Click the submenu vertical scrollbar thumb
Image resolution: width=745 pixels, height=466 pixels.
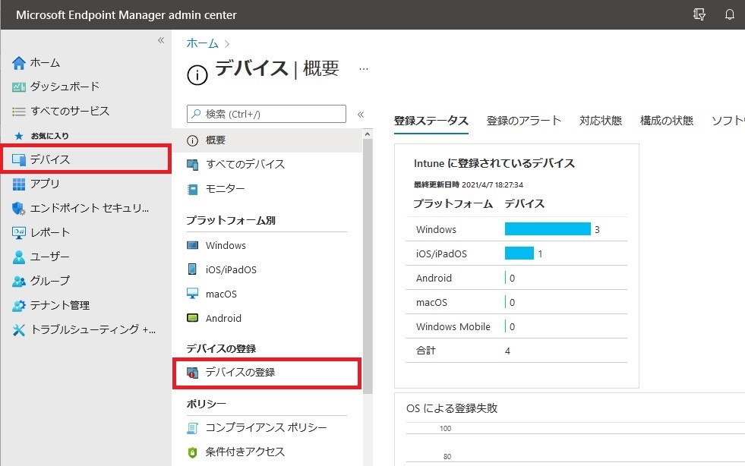pyautogui.click(x=368, y=266)
